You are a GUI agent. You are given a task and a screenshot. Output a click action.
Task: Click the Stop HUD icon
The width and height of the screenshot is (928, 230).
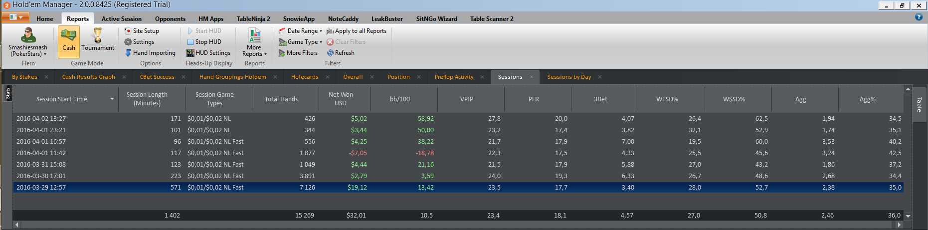point(190,42)
